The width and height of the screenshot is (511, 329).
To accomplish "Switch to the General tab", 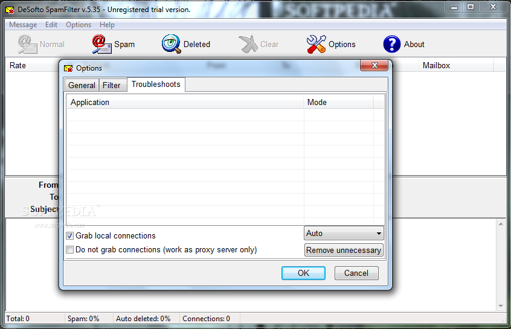I will (82, 85).
